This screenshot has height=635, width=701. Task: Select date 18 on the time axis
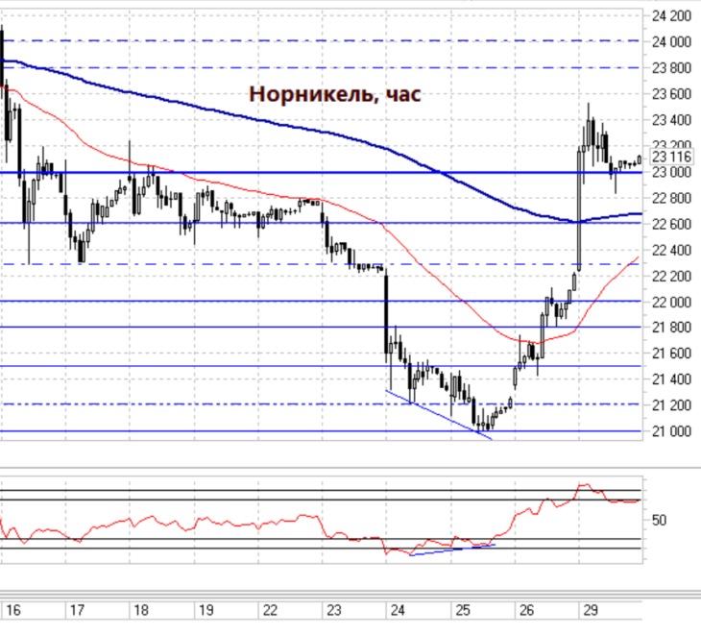tap(141, 610)
